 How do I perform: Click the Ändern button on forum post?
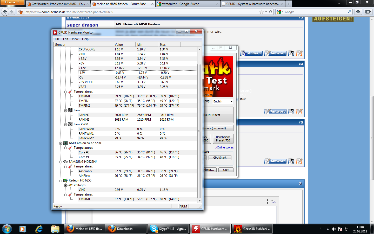point(251,53)
